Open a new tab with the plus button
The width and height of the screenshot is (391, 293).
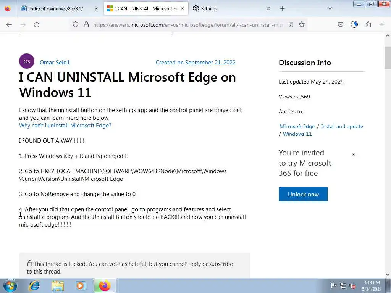tap(282, 9)
